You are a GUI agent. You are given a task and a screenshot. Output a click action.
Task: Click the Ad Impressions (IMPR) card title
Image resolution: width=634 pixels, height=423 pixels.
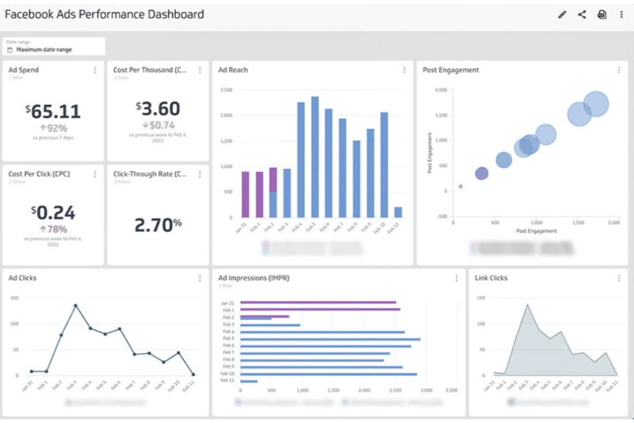254,278
